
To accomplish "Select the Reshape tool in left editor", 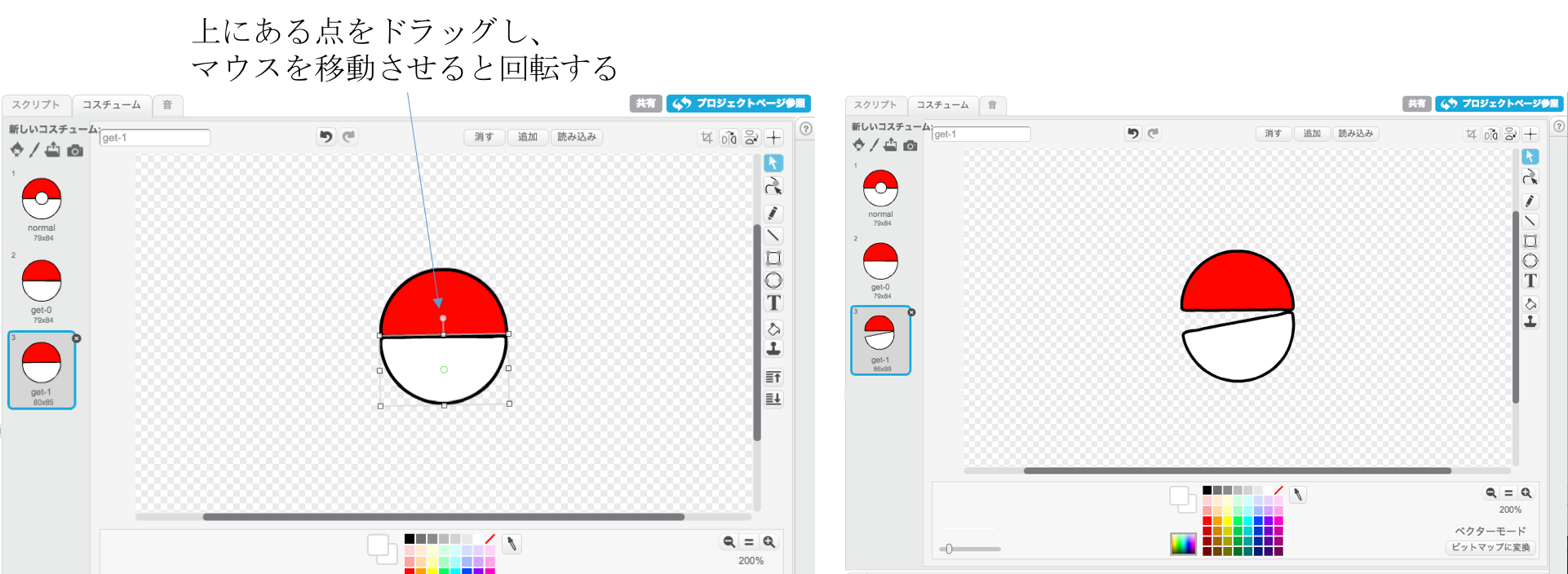I will 773,187.
